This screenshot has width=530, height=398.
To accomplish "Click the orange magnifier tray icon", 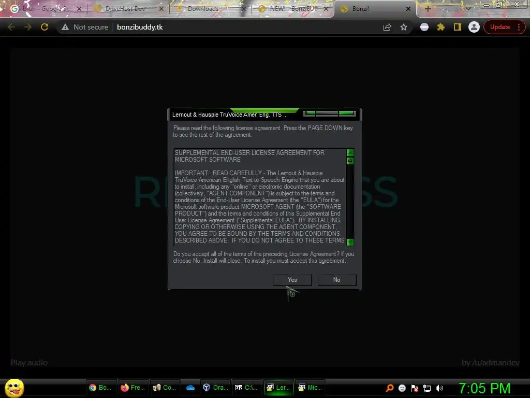I will [x=389, y=388].
